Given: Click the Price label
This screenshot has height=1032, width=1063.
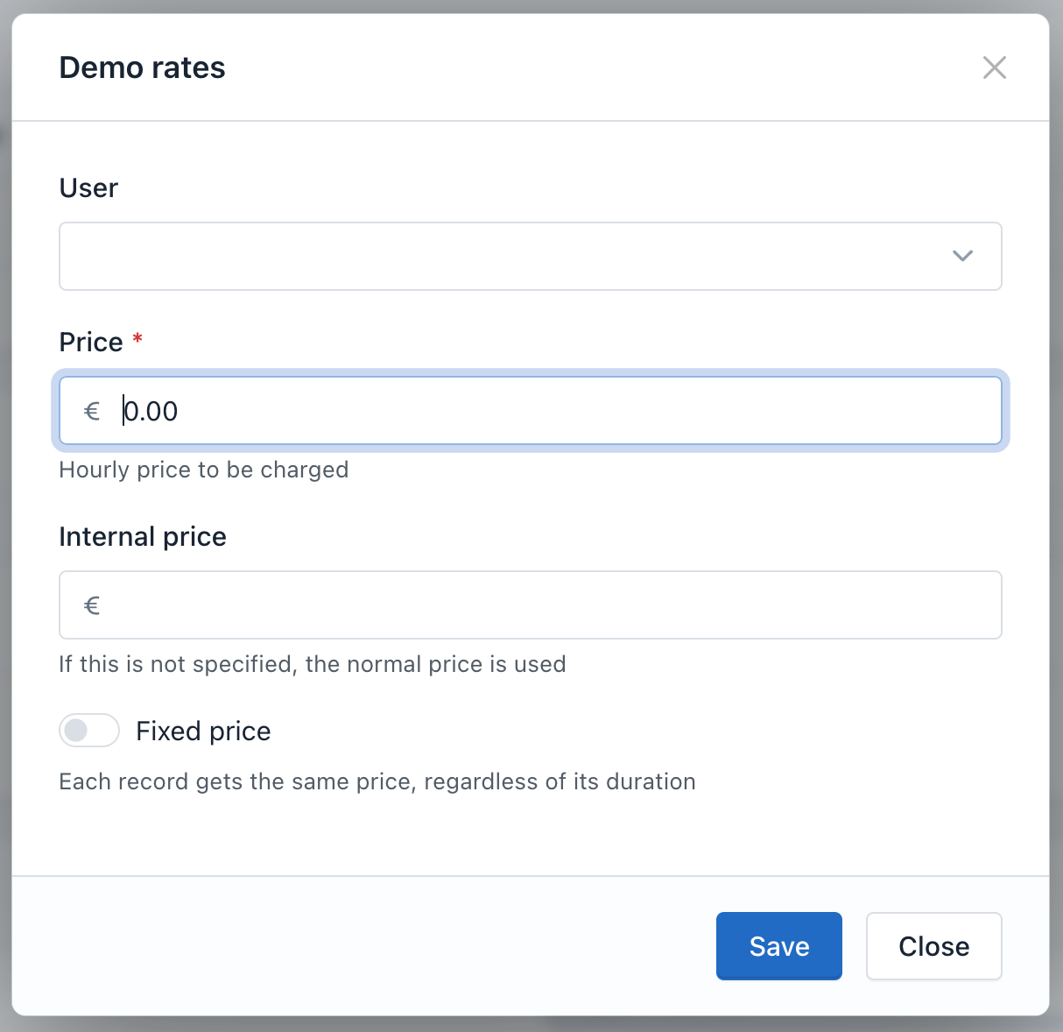Looking at the screenshot, I should [91, 342].
